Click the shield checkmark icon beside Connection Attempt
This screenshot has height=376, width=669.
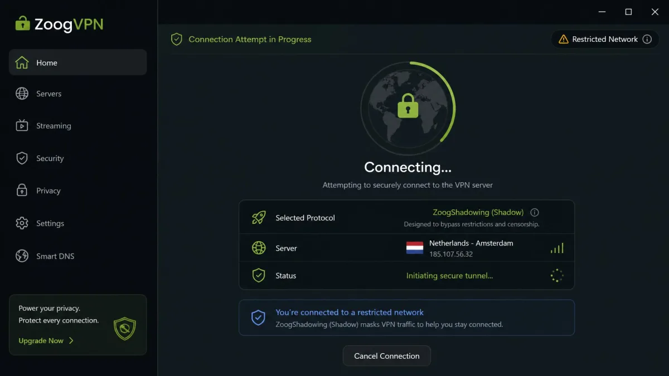click(177, 39)
